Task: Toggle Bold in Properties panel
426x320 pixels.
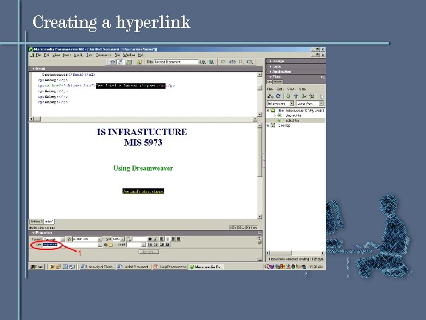Action: tap(150, 239)
